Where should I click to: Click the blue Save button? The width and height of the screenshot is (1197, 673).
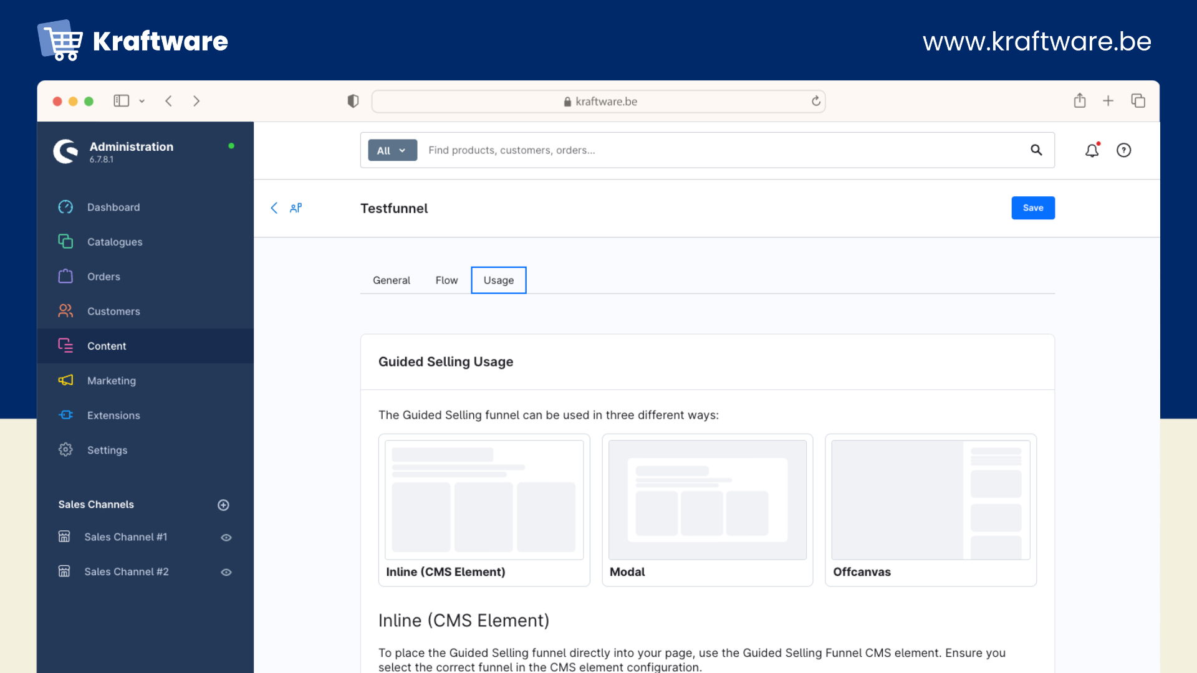pos(1032,208)
